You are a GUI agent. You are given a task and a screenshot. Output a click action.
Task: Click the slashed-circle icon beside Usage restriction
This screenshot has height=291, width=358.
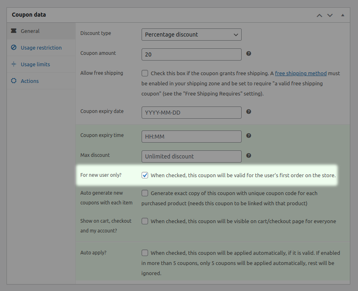pos(13,48)
